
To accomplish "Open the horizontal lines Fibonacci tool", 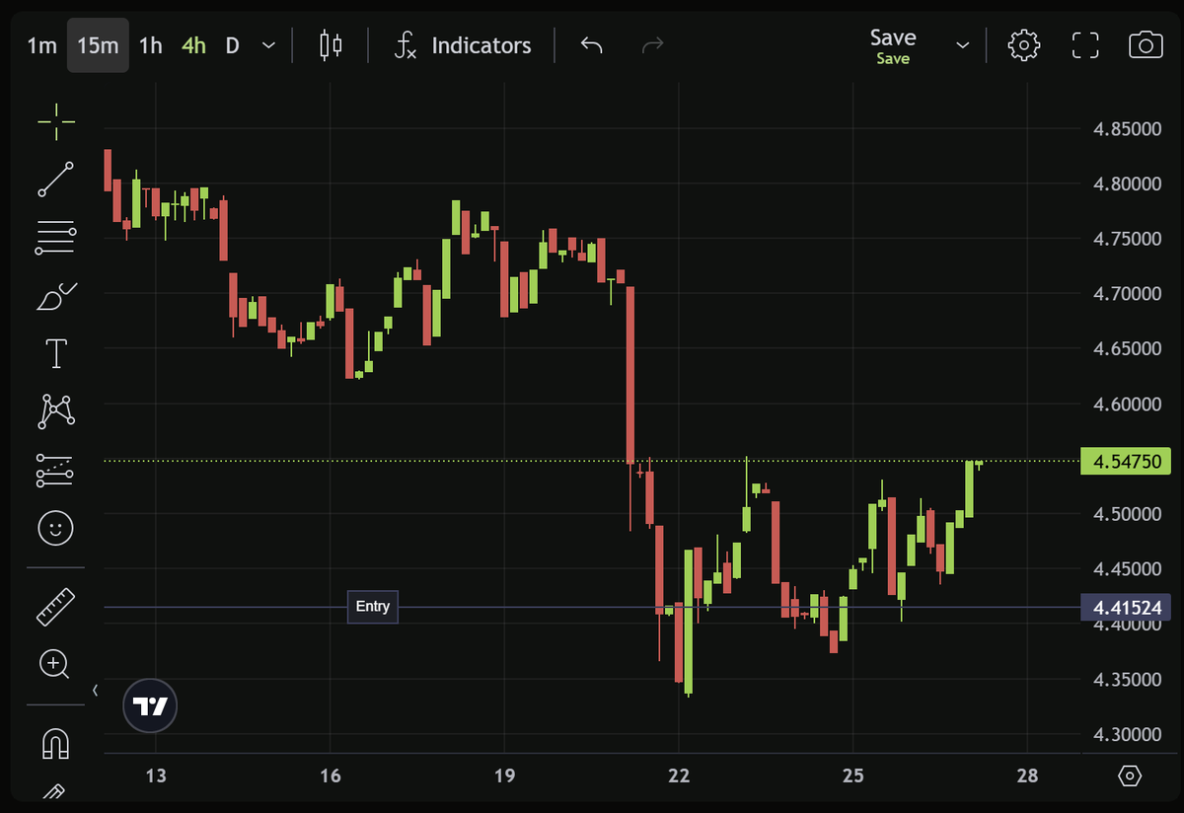I will click(56, 237).
